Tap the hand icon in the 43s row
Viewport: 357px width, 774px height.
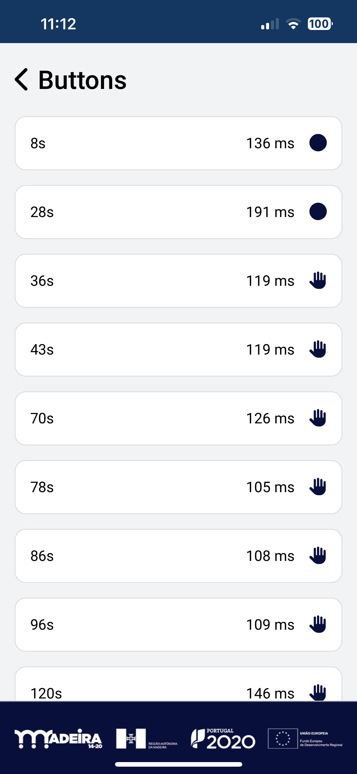click(318, 349)
